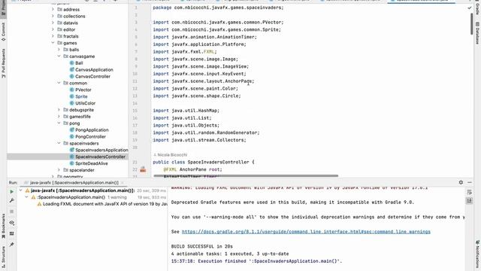Collapse java-javafx run result node
The height and width of the screenshot is (271, 481).
[21, 190]
